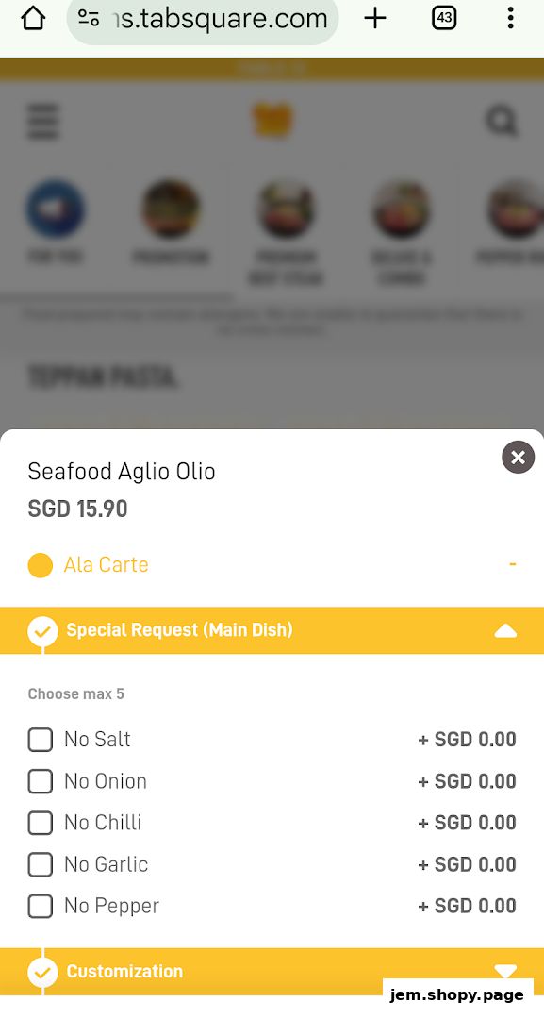
Task: Click the search magnifier icon
Action: point(503,122)
